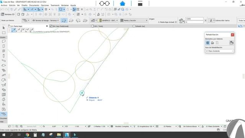Click the mesh base offset input field

click(194, 22)
